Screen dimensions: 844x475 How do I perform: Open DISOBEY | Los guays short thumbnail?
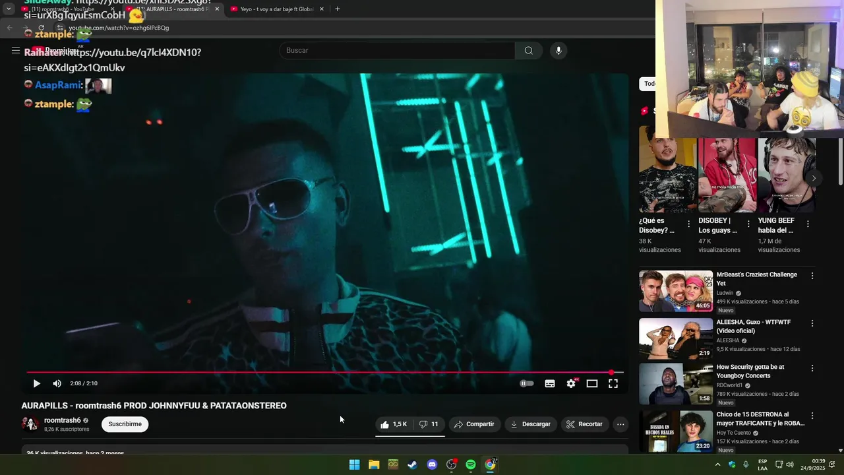(x=727, y=175)
